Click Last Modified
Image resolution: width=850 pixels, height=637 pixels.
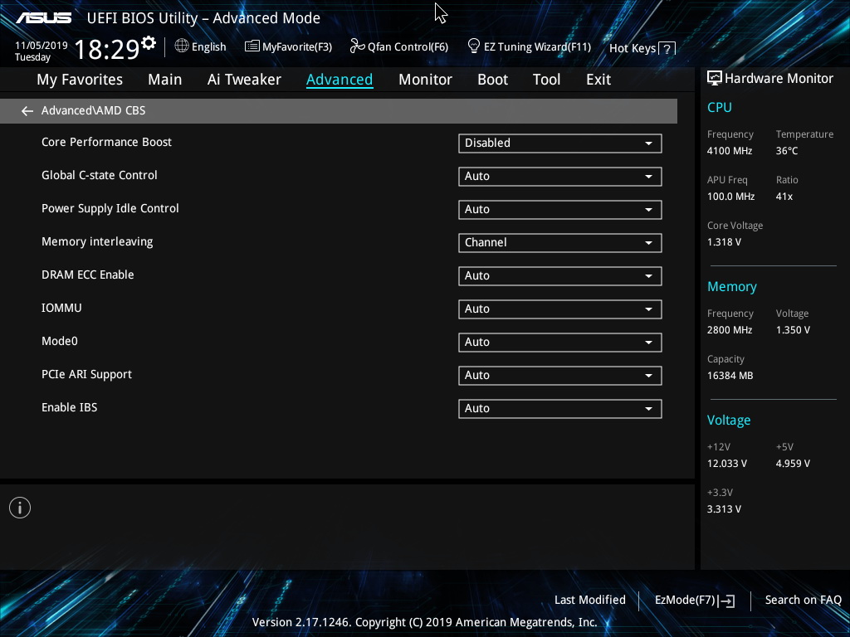[x=590, y=600]
